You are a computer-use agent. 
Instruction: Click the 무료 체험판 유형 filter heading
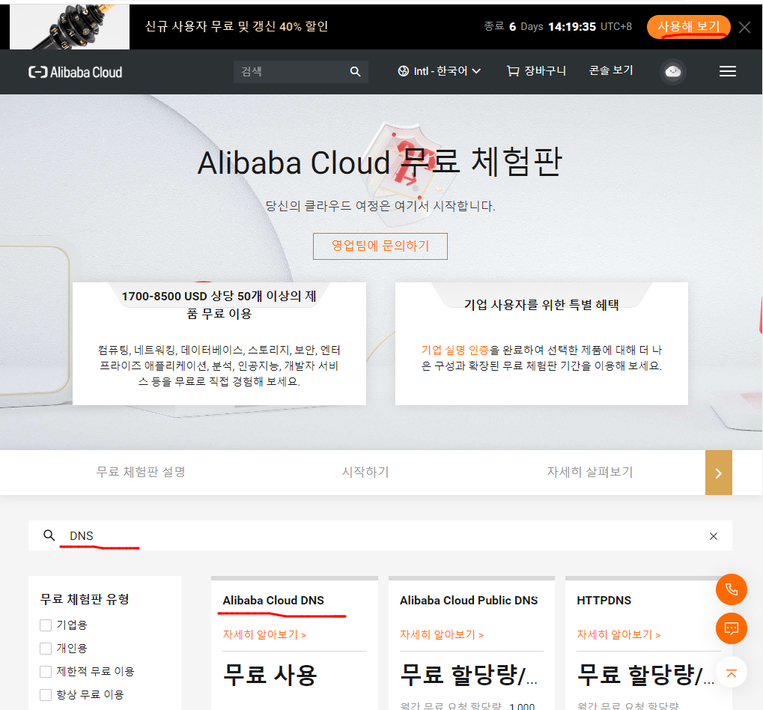85,599
